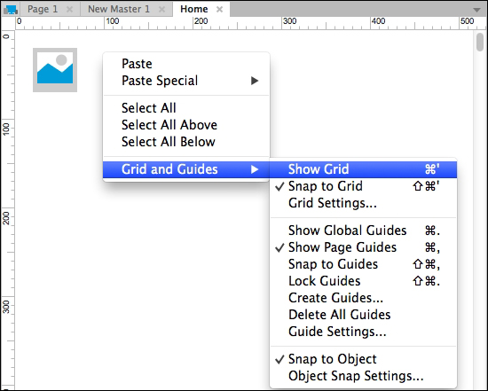Click the image placeholder widget on canvas
488x391 pixels.
tap(55, 70)
